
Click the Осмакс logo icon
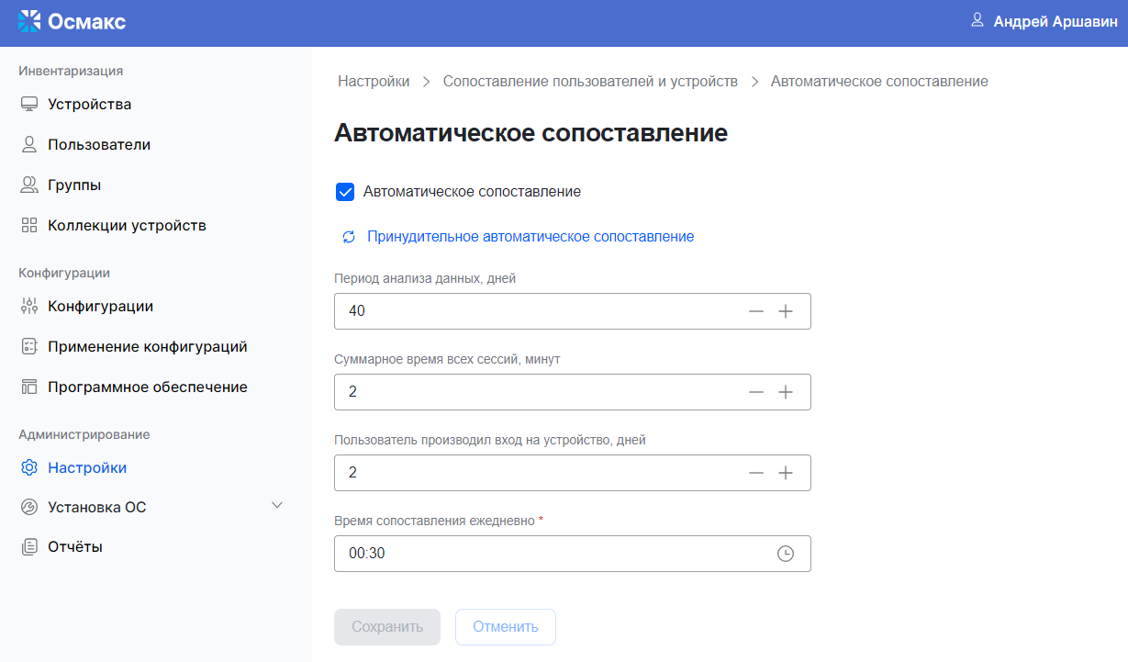(x=29, y=21)
